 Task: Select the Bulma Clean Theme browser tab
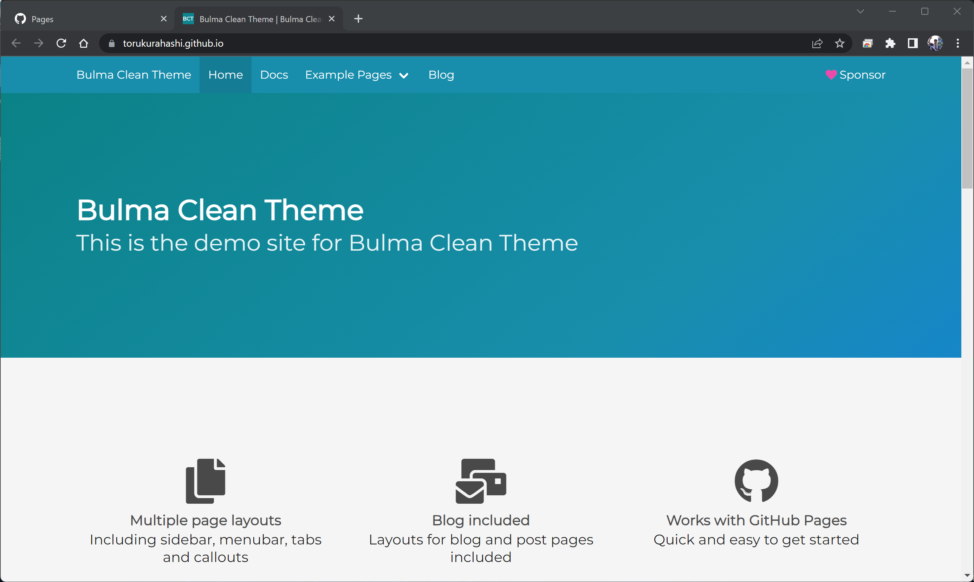tap(258, 19)
